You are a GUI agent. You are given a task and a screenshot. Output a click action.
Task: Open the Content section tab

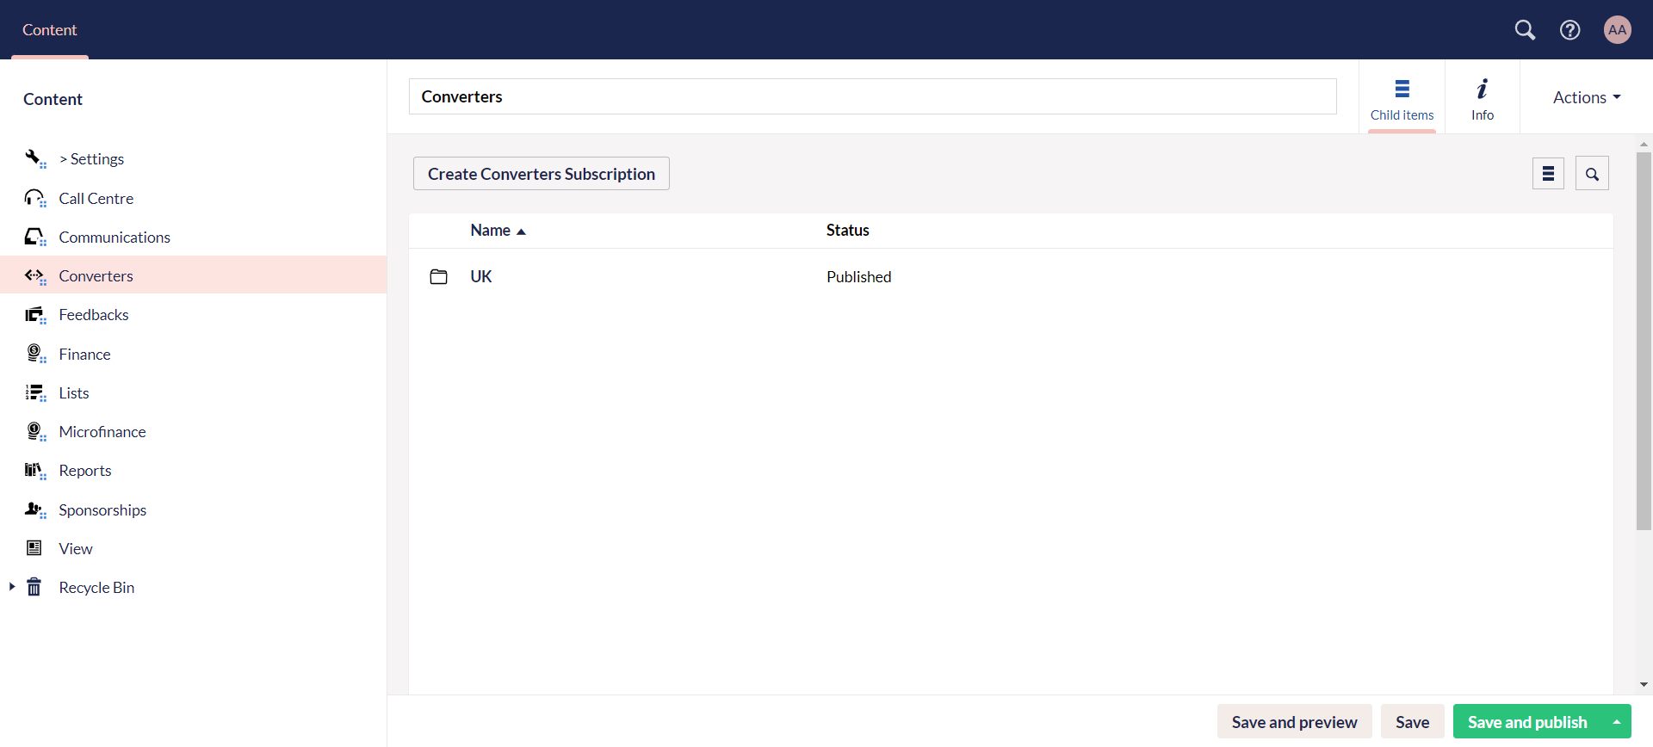coord(50,30)
